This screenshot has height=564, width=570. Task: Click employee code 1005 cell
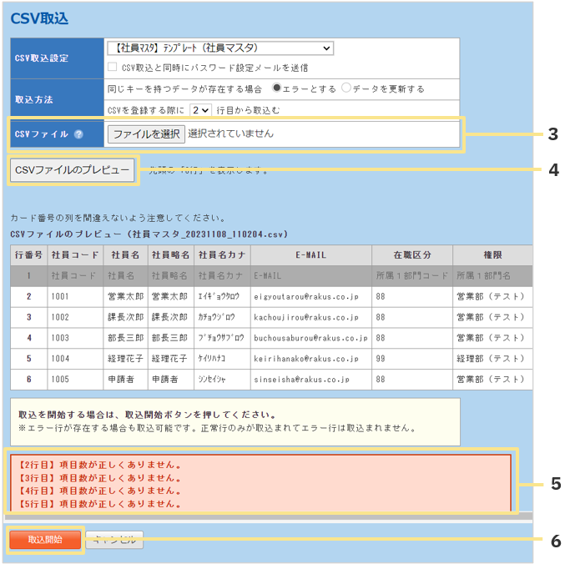tap(75, 380)
